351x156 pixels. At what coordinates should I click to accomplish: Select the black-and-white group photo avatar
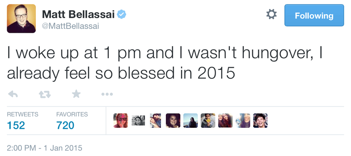[x=138, y=121]
